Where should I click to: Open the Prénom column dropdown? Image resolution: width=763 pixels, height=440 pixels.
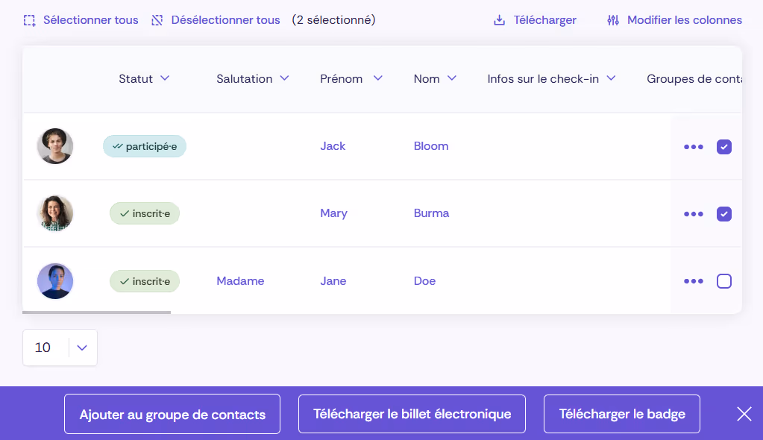coord(379,78)
